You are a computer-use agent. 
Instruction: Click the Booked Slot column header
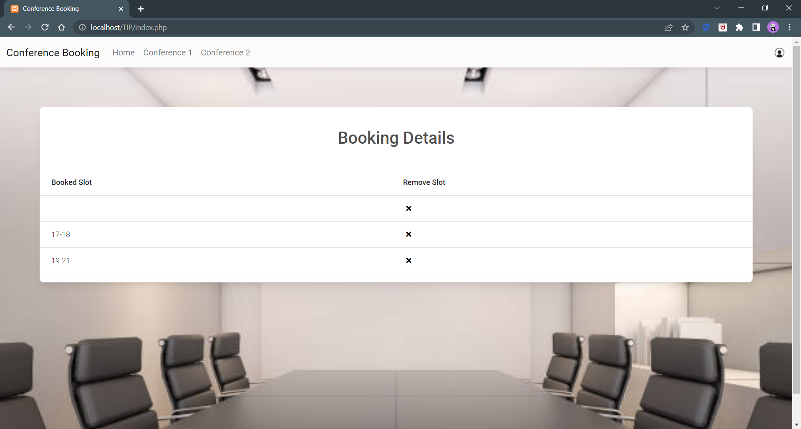tap(71, 182)
